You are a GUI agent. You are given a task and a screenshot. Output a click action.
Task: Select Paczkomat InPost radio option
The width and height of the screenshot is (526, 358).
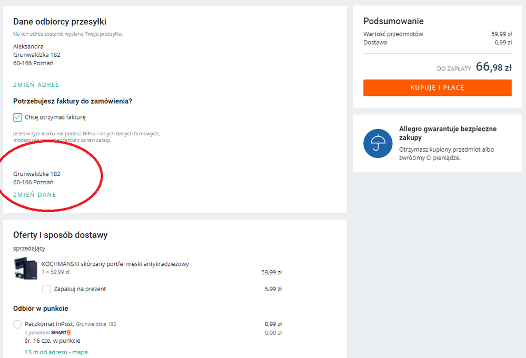17,324
